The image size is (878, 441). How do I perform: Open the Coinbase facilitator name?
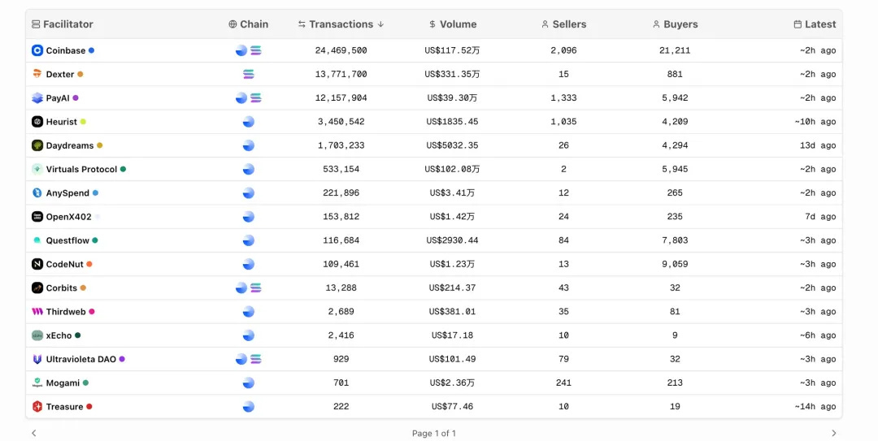click(66, 50)
